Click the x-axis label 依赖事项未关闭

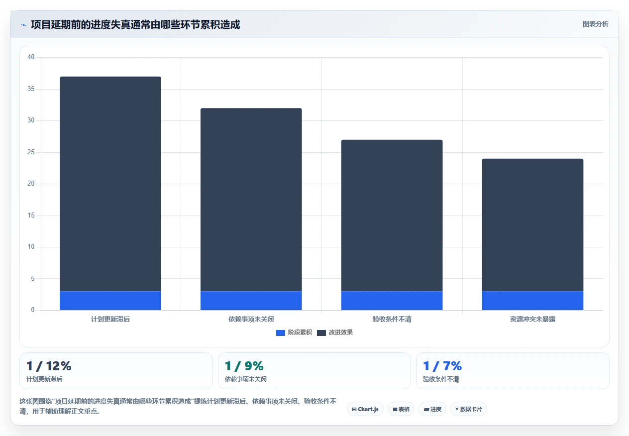[251, 319]
